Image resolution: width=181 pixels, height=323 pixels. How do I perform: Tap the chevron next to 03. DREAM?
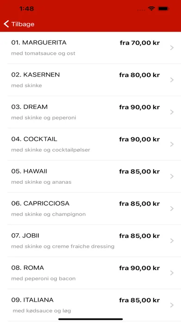[x=172, y=112]
